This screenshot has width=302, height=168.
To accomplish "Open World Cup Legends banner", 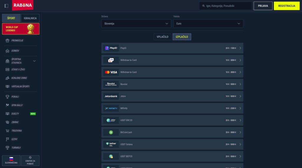I will [x=21, y=29].
